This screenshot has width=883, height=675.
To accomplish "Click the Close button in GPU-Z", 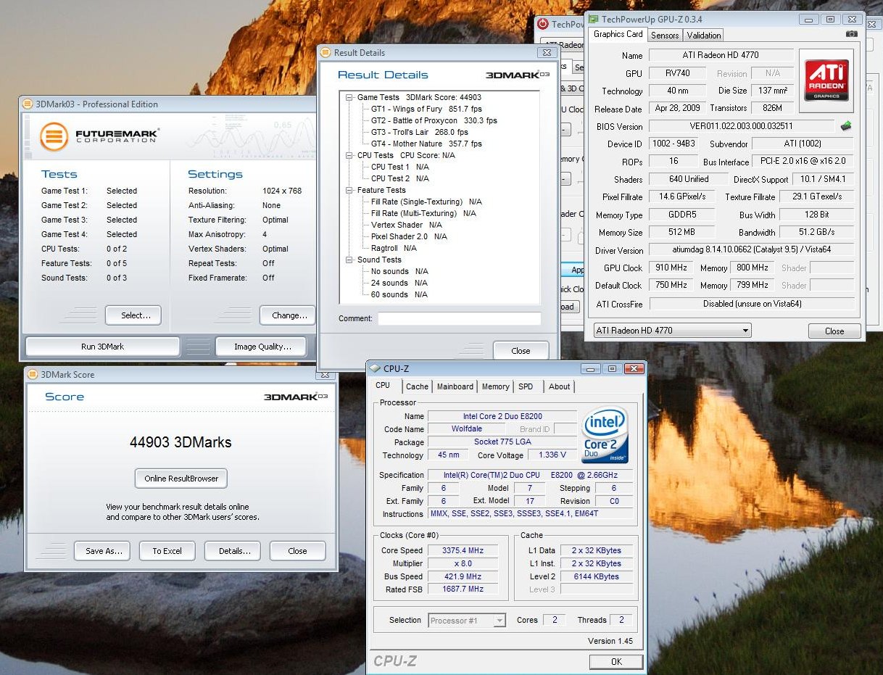I will coord(834,331).
